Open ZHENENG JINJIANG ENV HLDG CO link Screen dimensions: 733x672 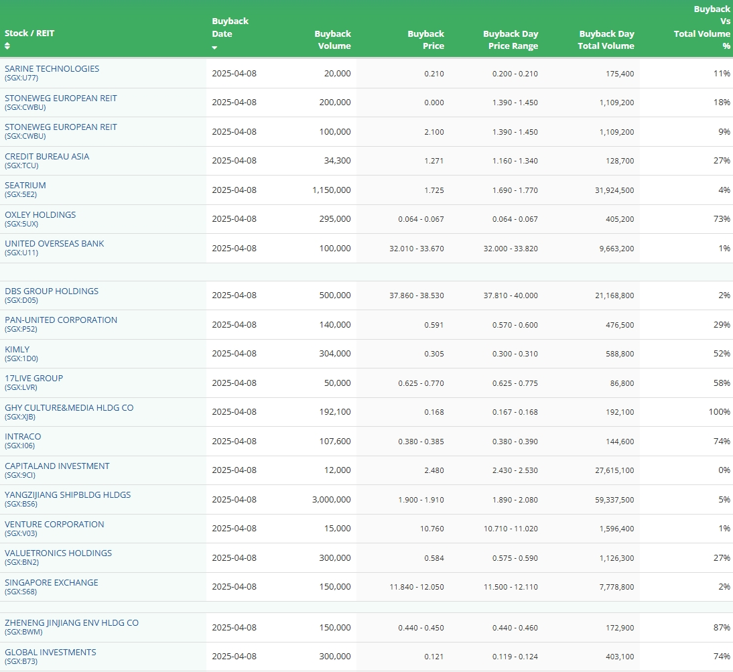coord(72,623)
